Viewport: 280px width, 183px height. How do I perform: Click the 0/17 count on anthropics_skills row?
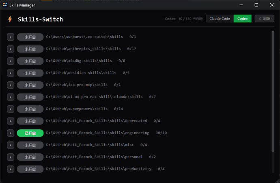point(131,49)
